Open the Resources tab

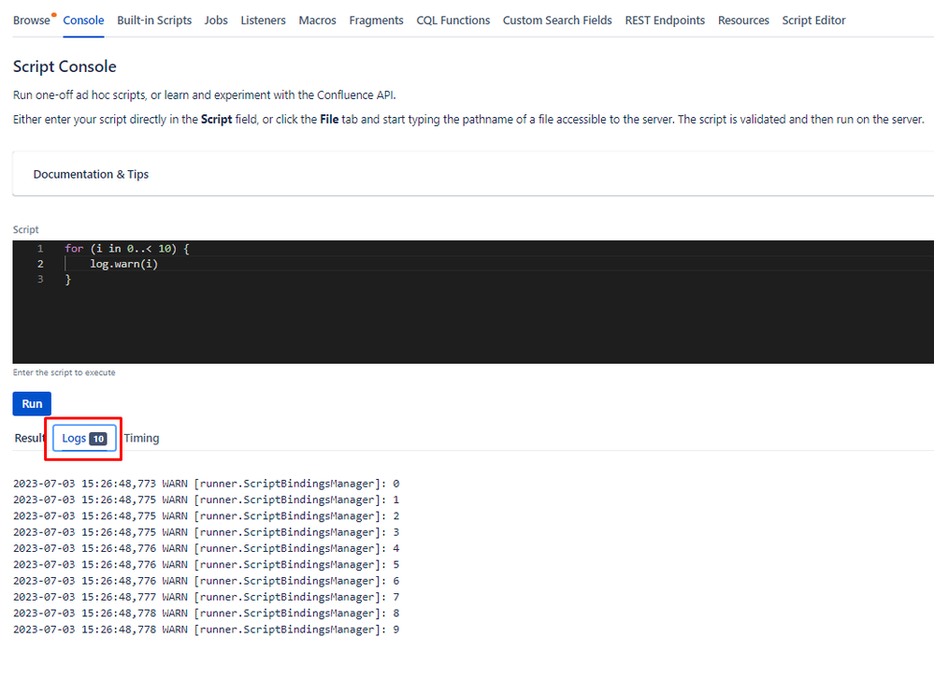point(743,21)
